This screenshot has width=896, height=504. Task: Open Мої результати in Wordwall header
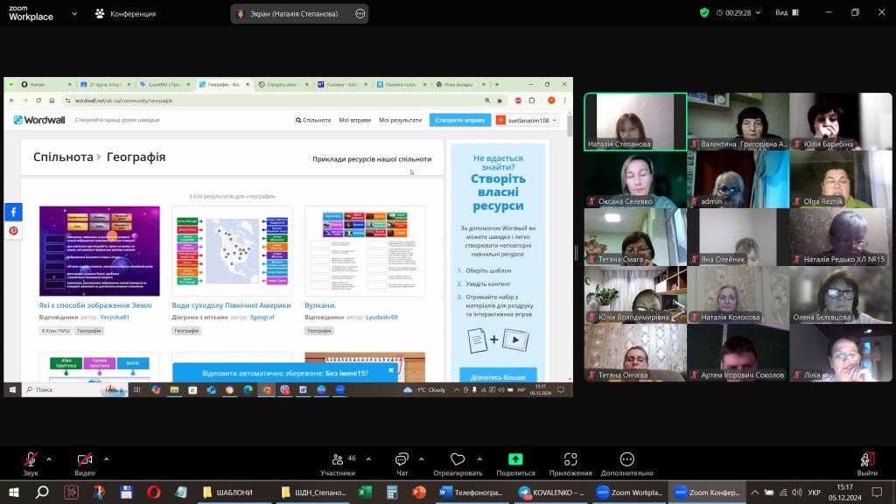(x=400, y=120)
